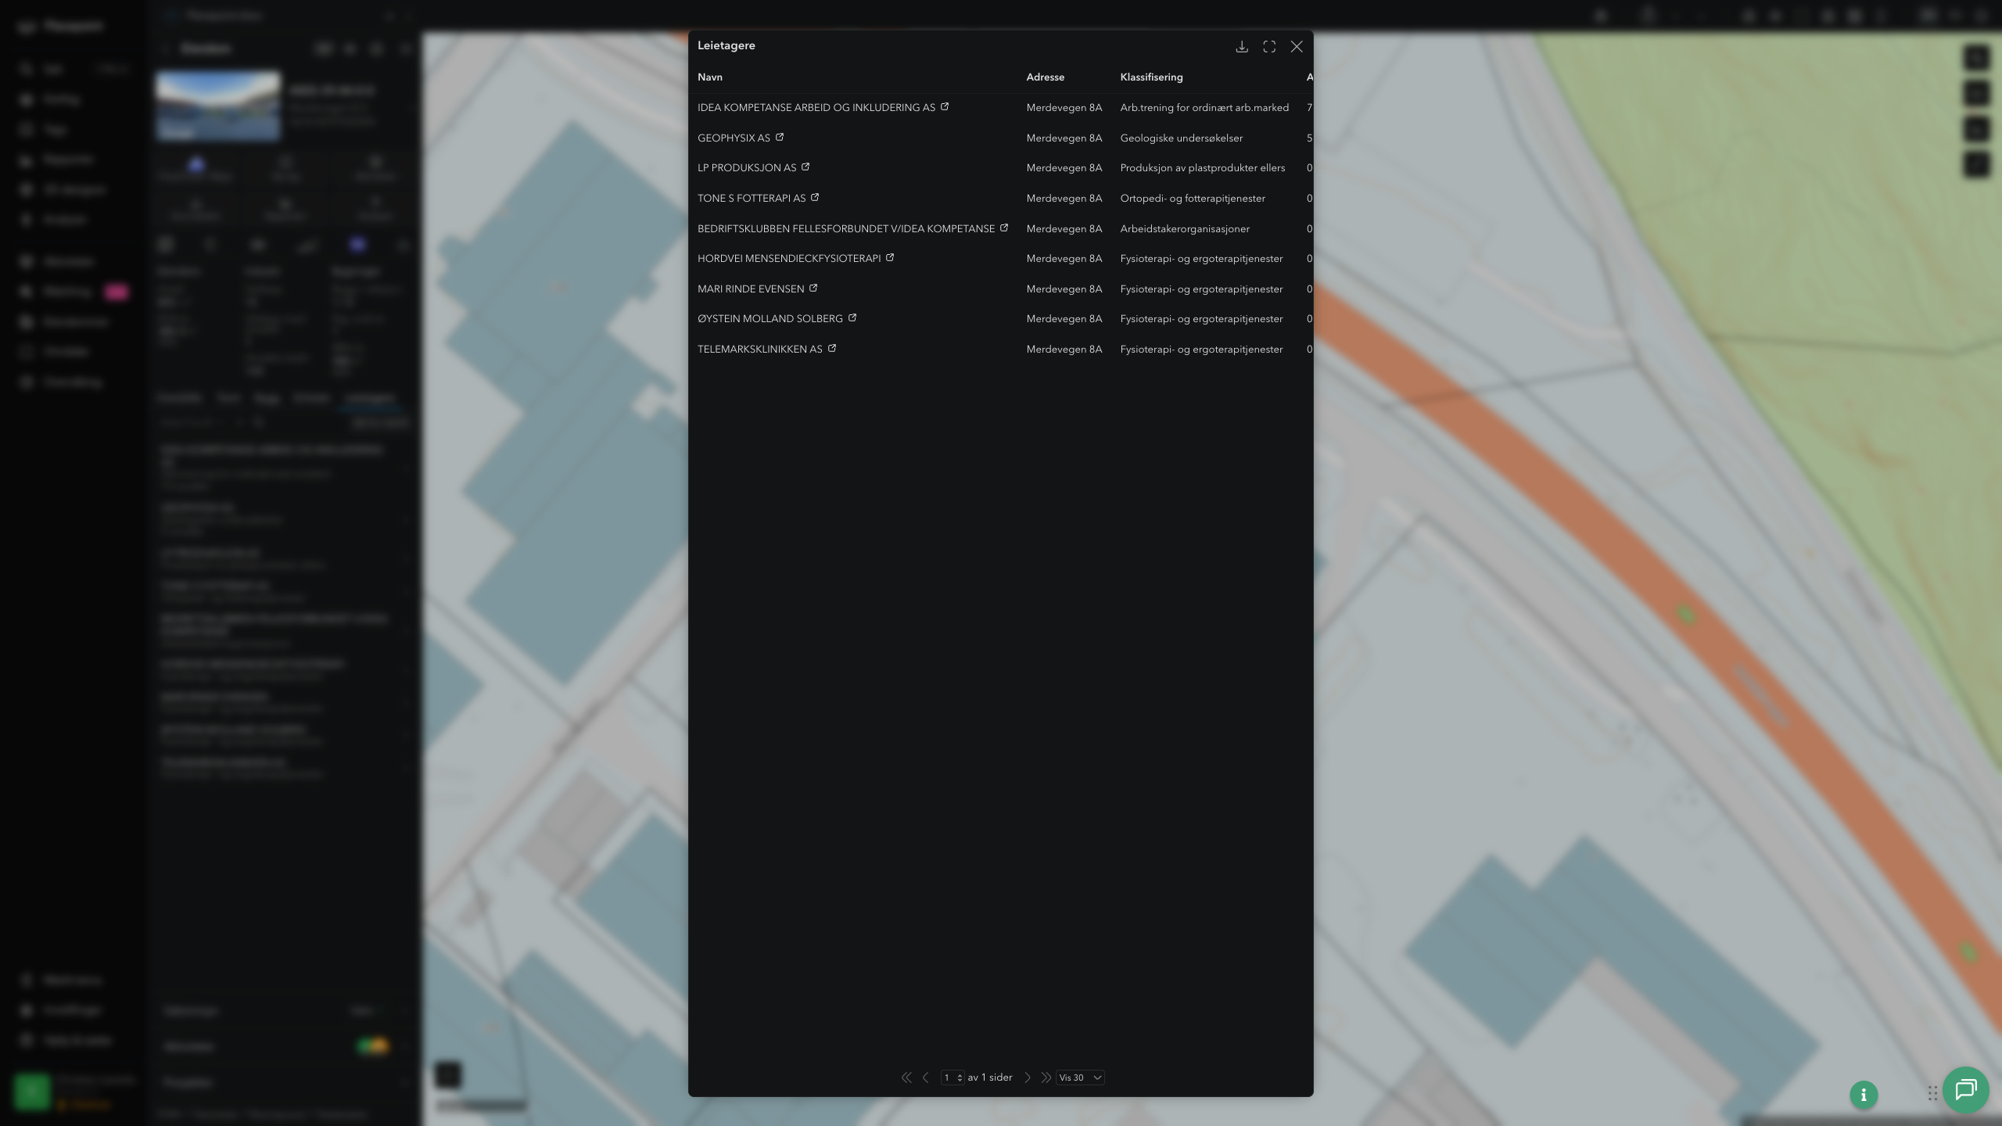Close the Leietagere dialog

[x=1297, y=47]
